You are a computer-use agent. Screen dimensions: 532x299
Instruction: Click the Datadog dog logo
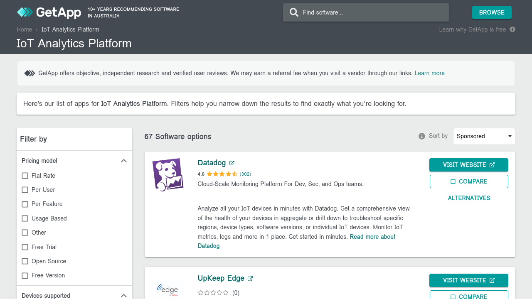click(x=168, y=174)
